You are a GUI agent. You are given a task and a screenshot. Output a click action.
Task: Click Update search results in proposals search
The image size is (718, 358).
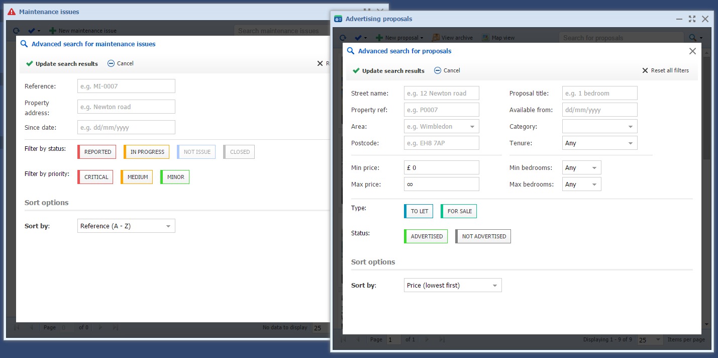(388, 71)
